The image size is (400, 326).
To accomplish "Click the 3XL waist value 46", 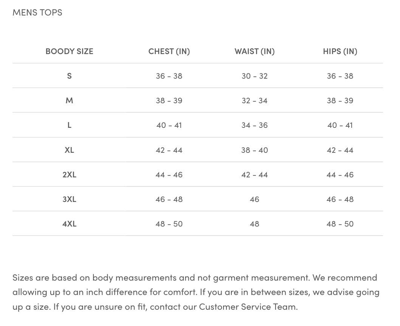I will 254,199.
